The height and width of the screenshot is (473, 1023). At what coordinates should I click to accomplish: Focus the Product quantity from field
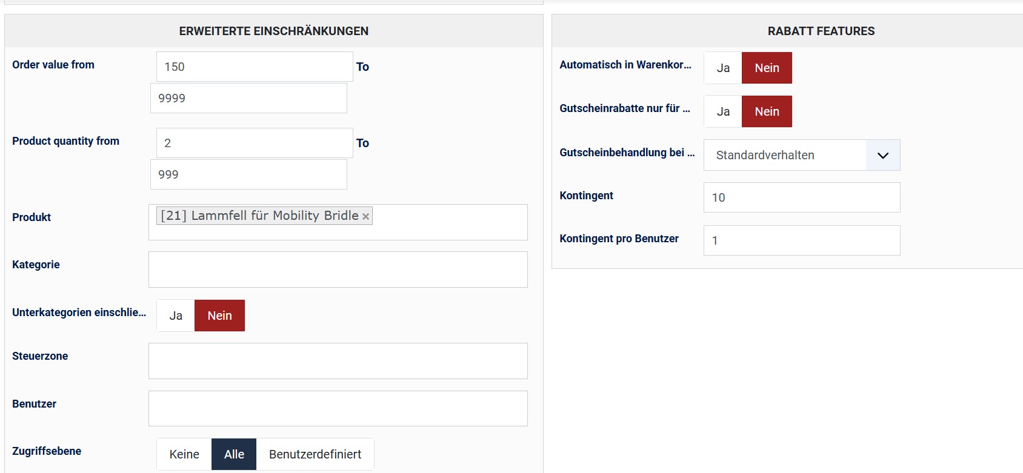point(255,143)
